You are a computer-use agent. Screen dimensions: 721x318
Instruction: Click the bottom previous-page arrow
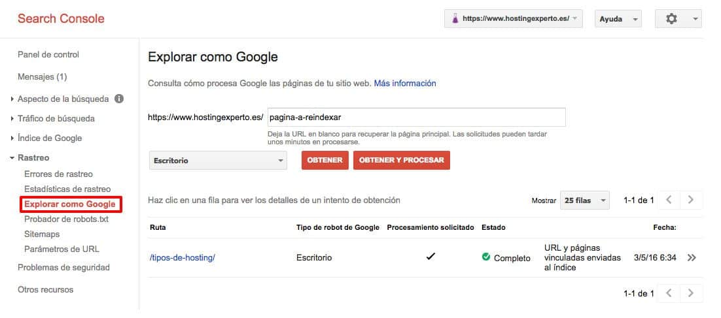pyautogui.click(x=669, y=293)
